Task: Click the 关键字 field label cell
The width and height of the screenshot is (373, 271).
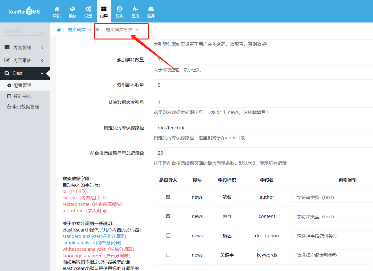Action: coord(227,255)
